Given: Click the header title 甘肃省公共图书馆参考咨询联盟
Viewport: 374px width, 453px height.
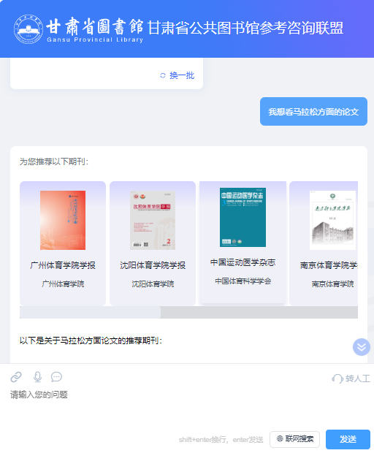Looking at the screenshot, I should pos(245,28).
